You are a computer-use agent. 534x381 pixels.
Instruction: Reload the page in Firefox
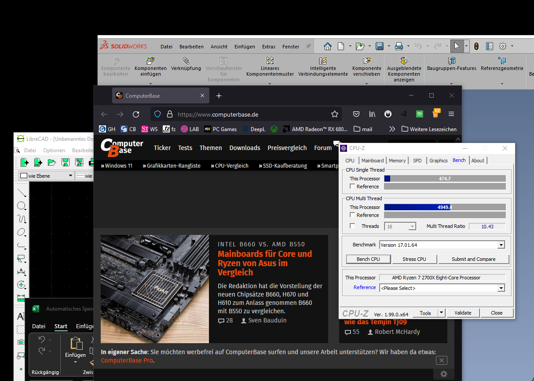coord(136,114)
